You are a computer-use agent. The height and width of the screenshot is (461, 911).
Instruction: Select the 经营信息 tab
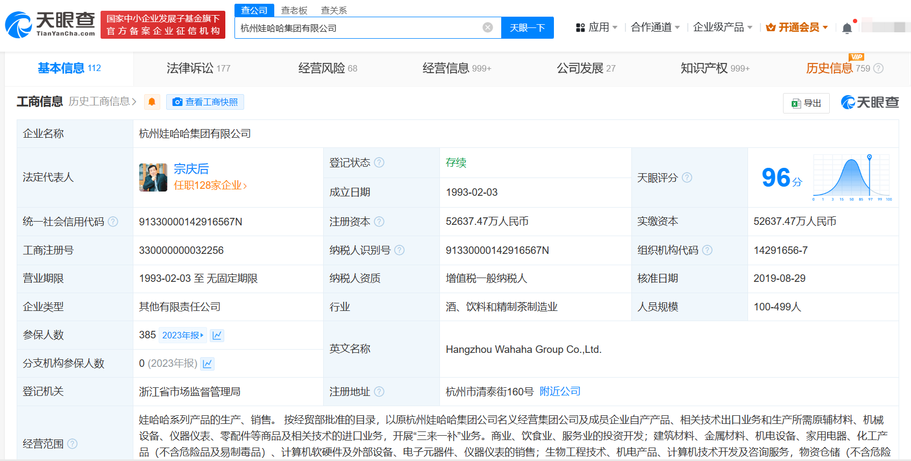click(457, 68)
